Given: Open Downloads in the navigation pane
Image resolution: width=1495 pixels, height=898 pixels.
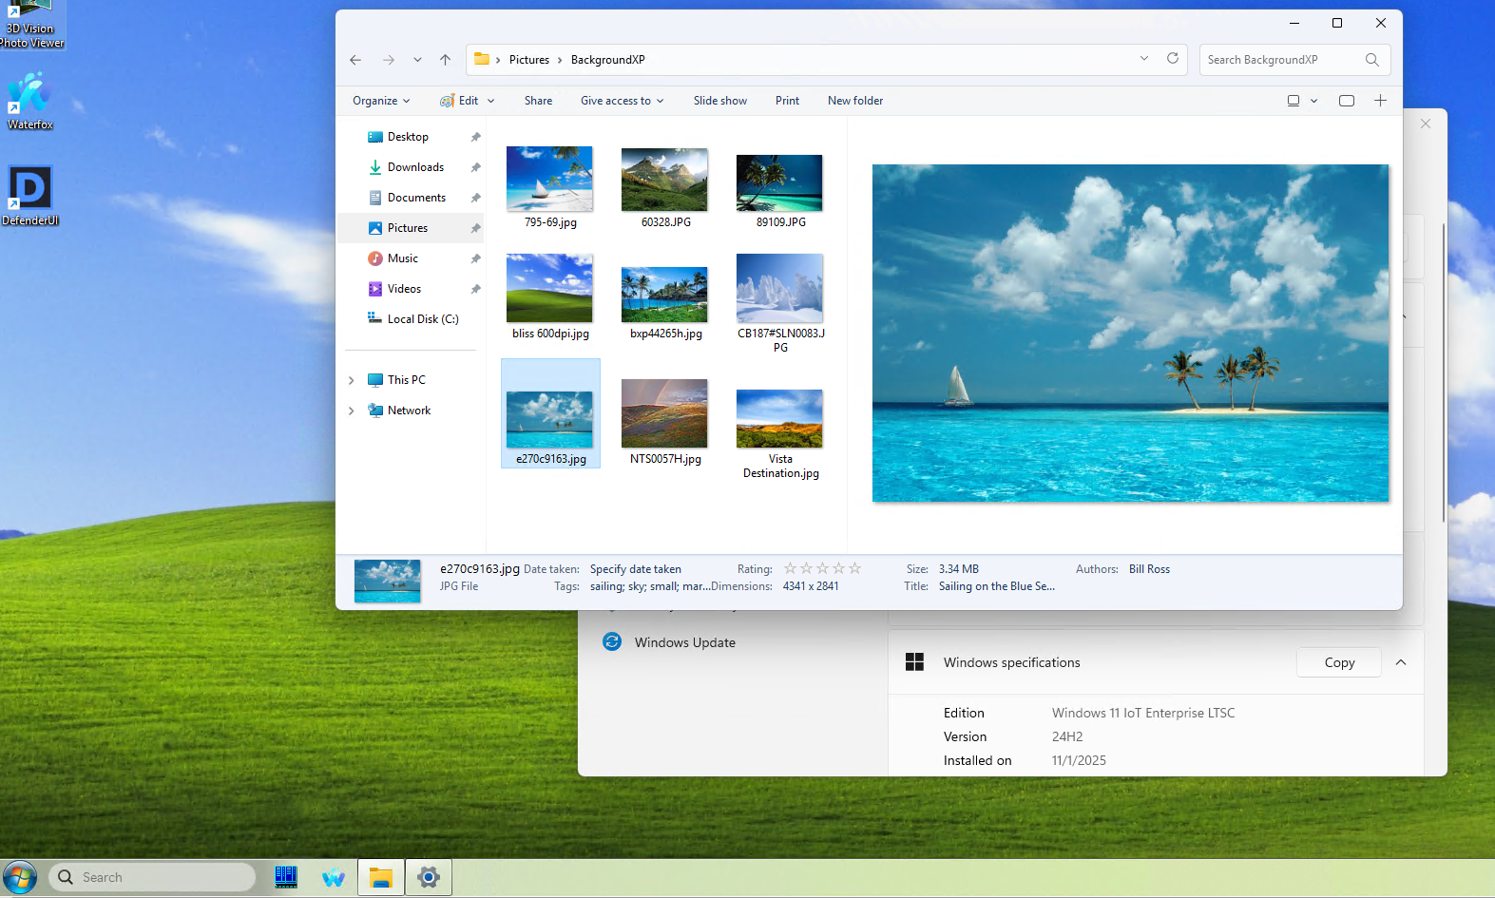Looking at the screenshot, I should click(416, 167).
